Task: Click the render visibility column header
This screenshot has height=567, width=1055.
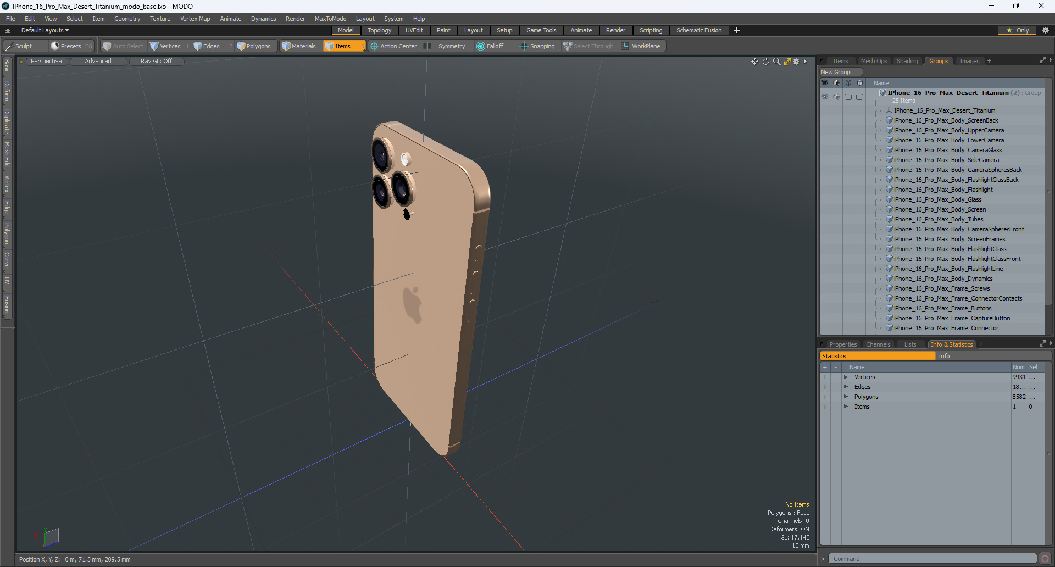Action: 837,83
